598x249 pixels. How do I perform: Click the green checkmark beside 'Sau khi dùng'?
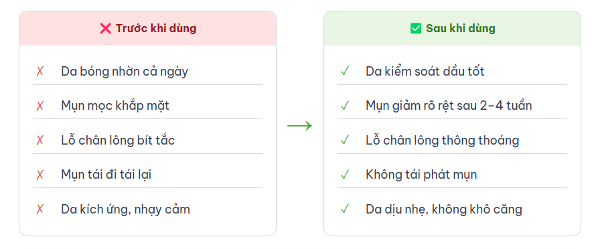point(416,29)
